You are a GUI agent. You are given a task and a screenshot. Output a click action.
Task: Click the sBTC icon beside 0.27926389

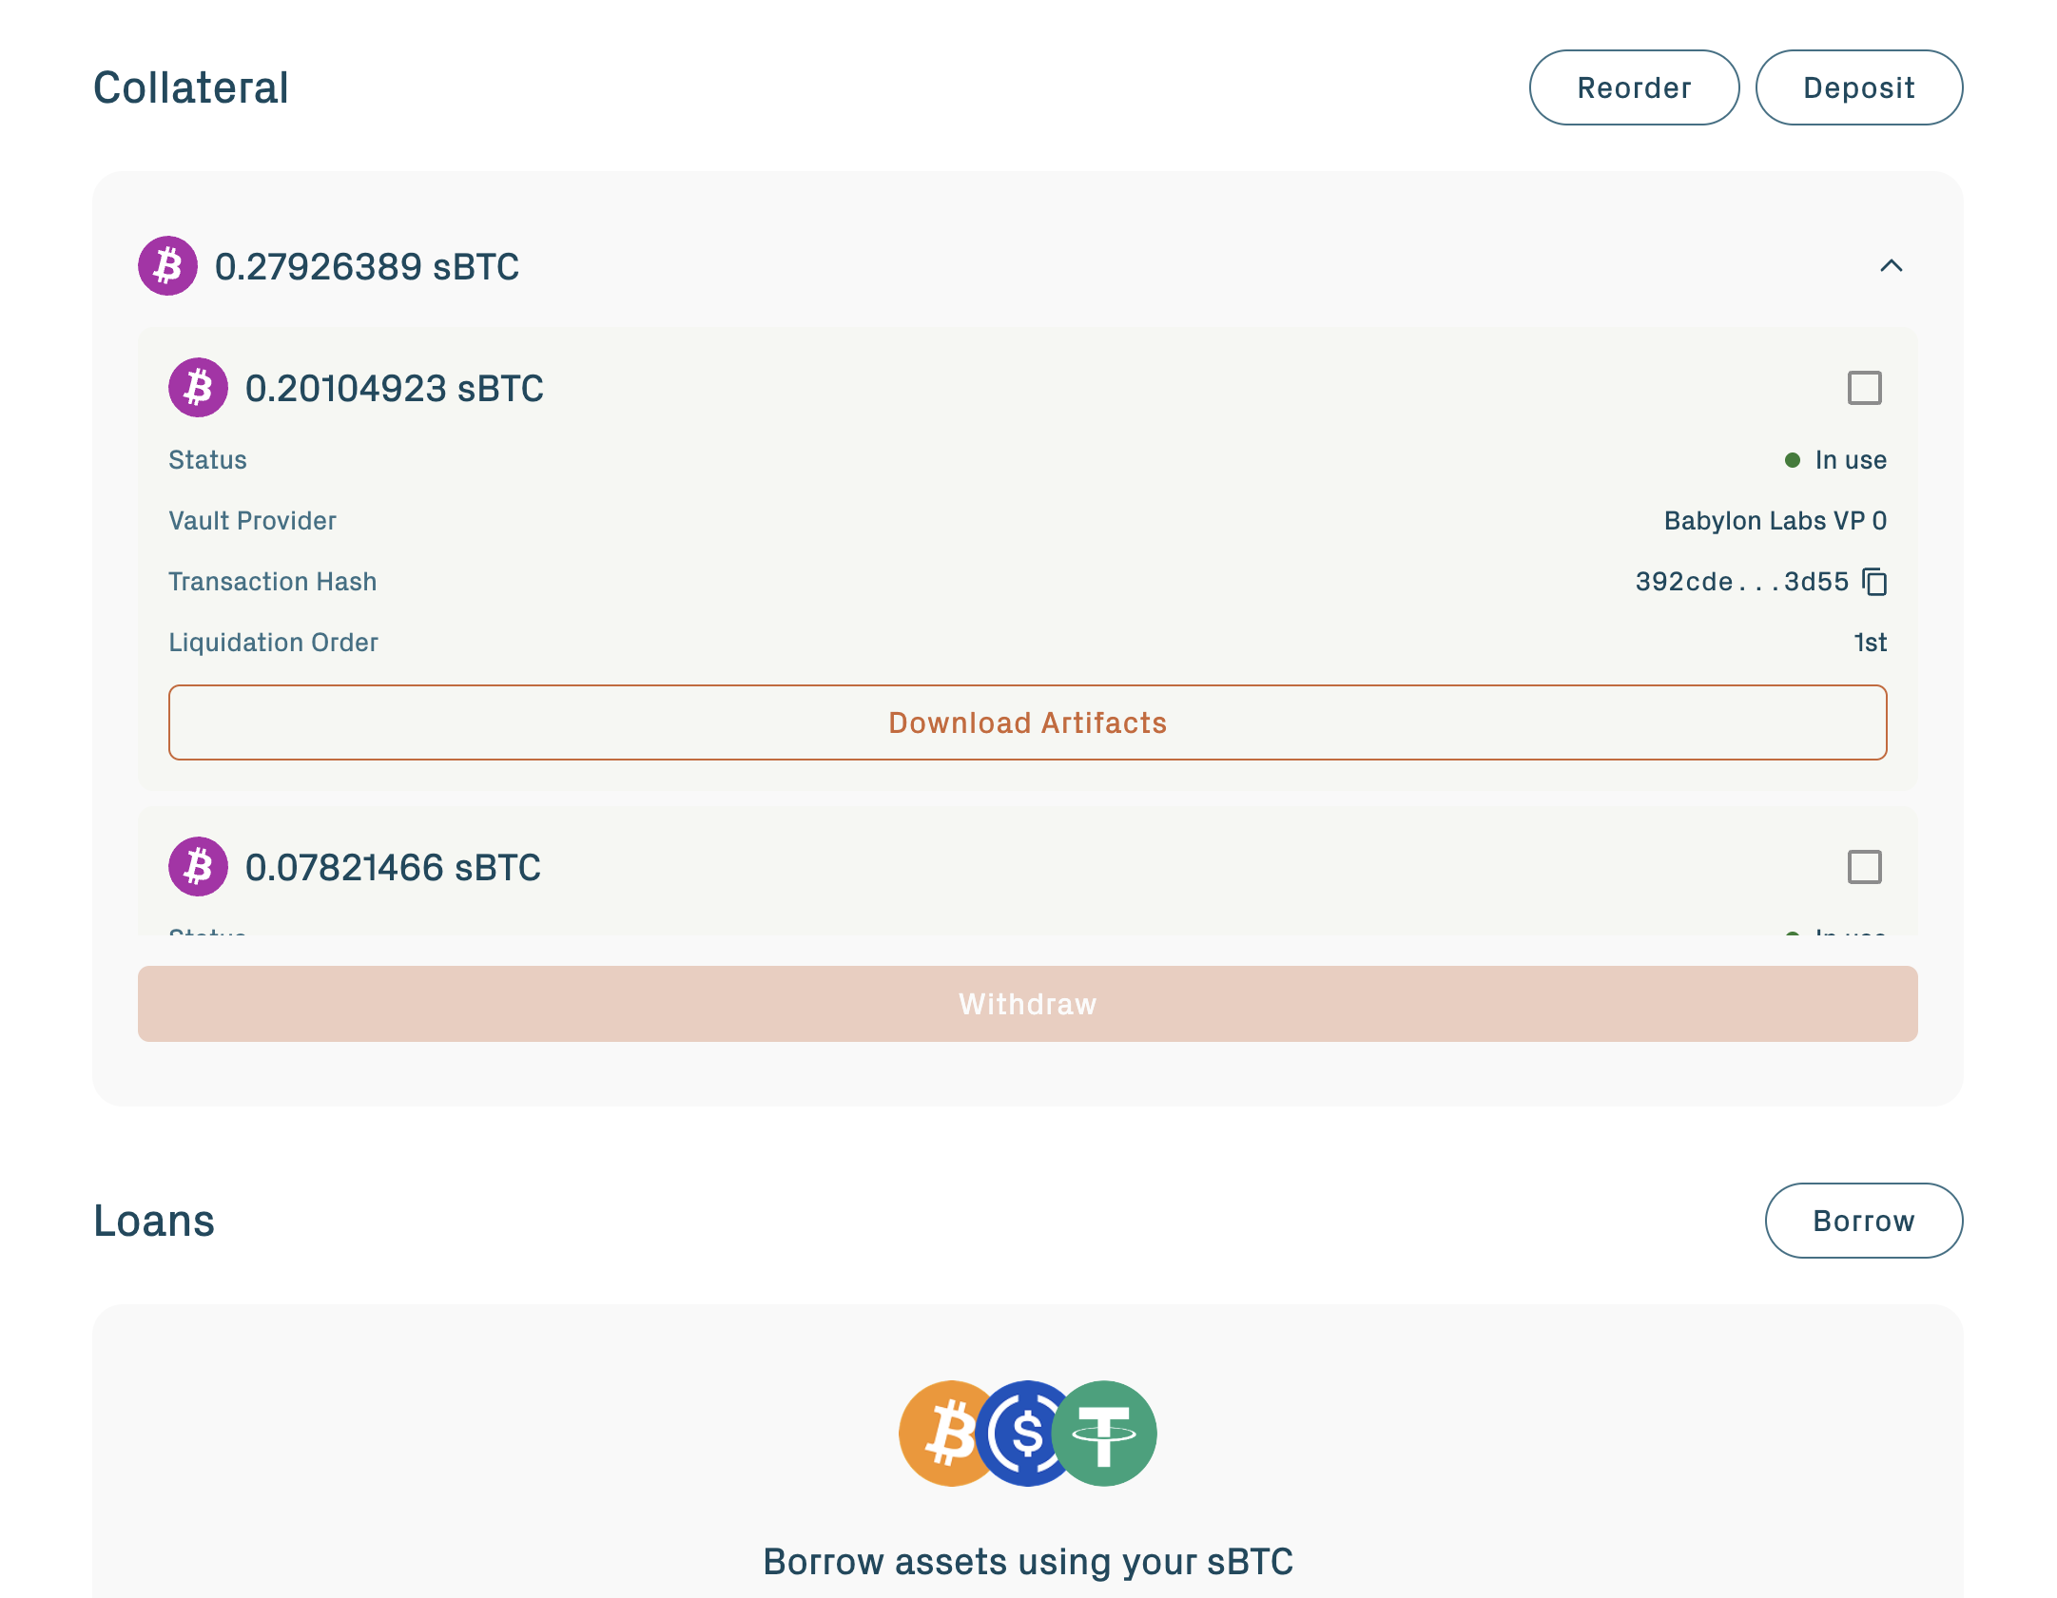[x=167, y=266]
